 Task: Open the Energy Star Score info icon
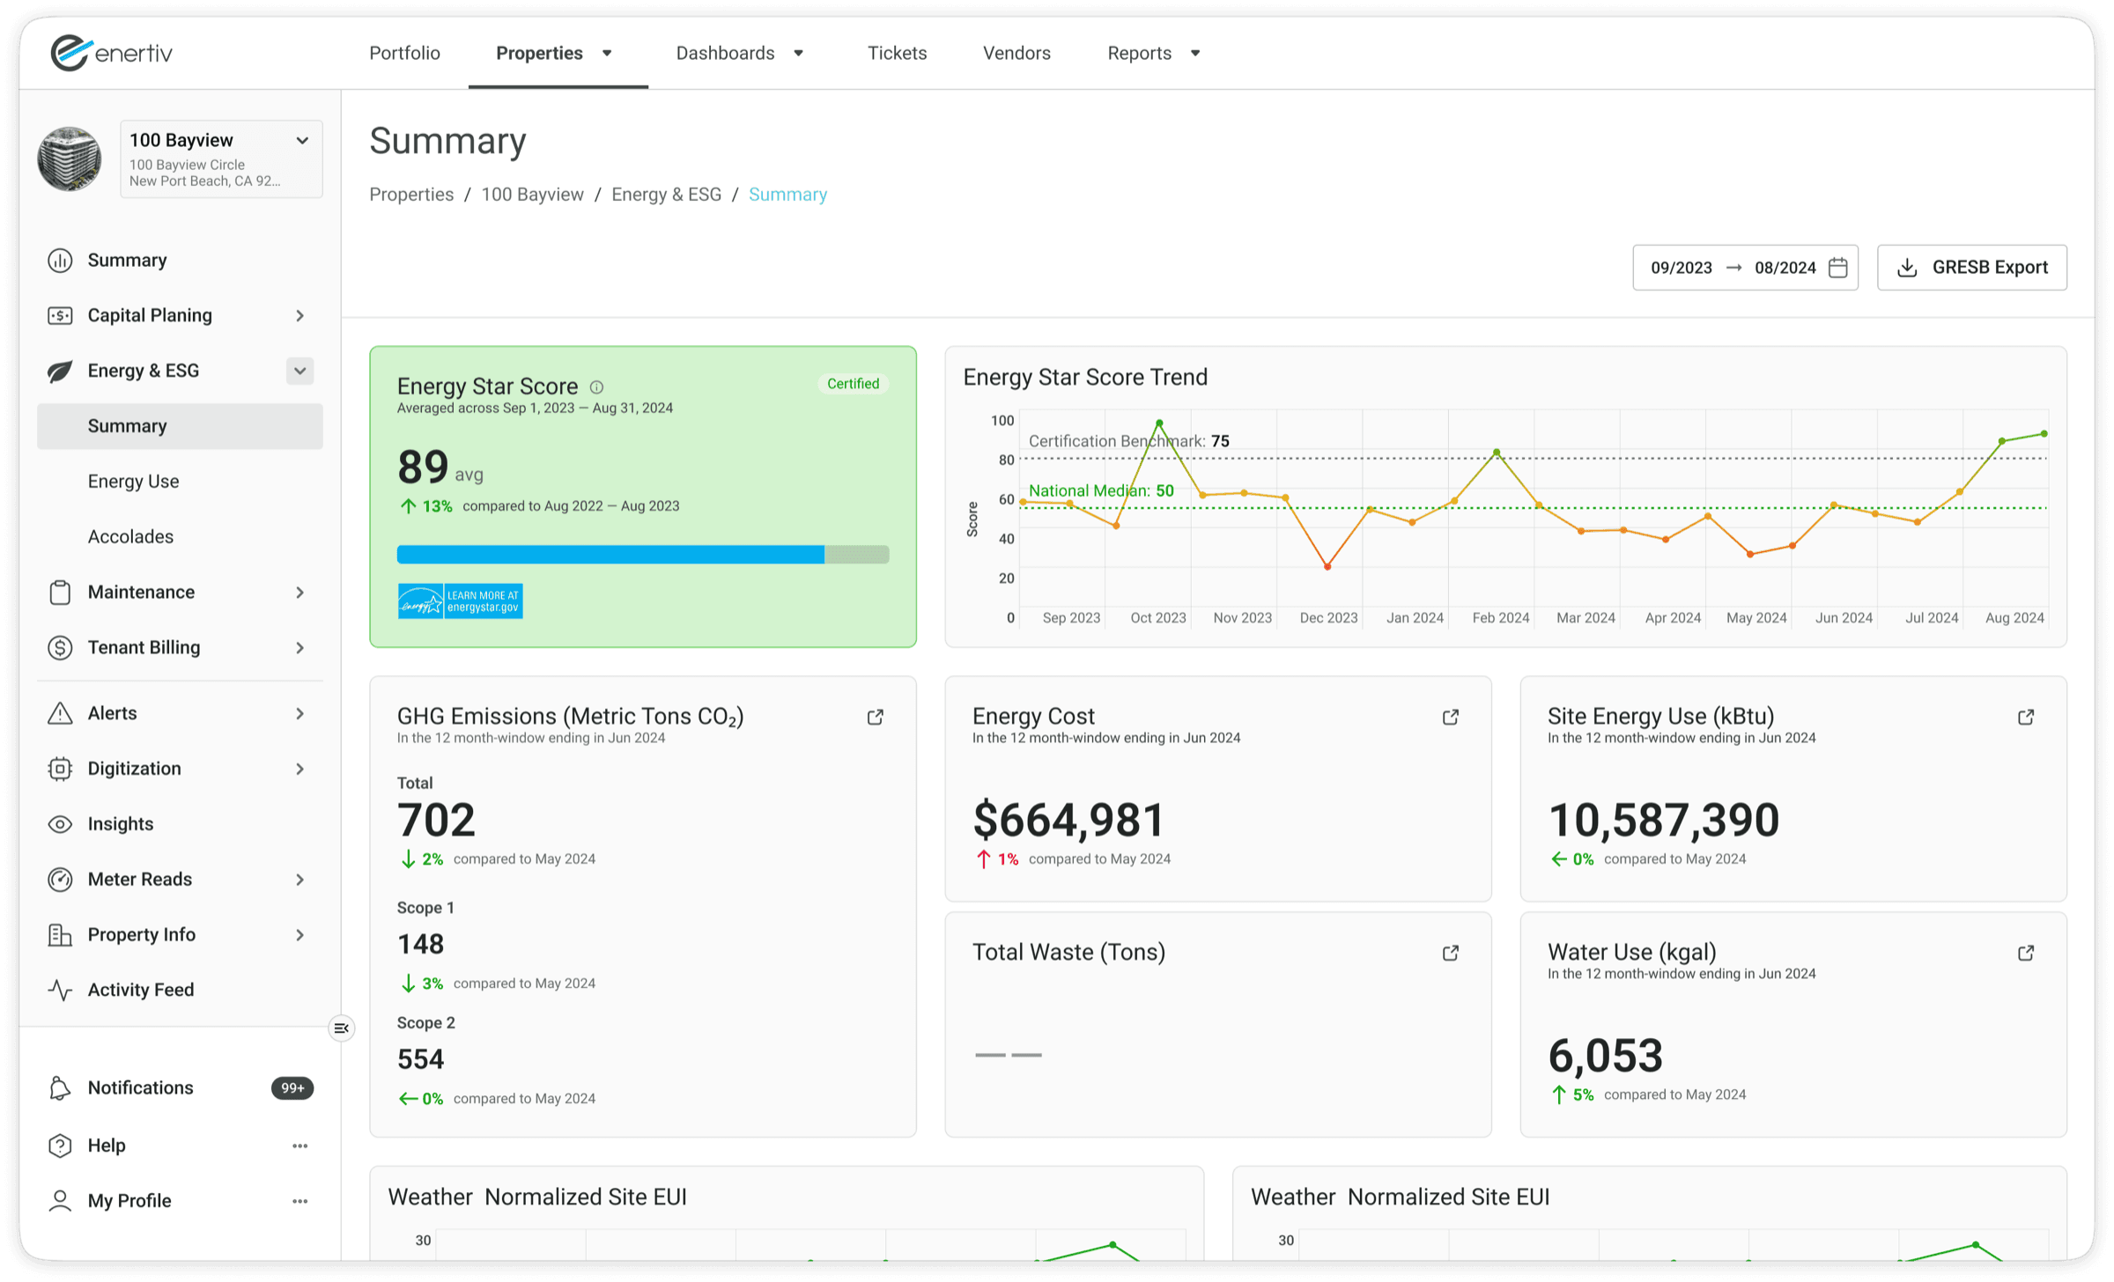596,387
